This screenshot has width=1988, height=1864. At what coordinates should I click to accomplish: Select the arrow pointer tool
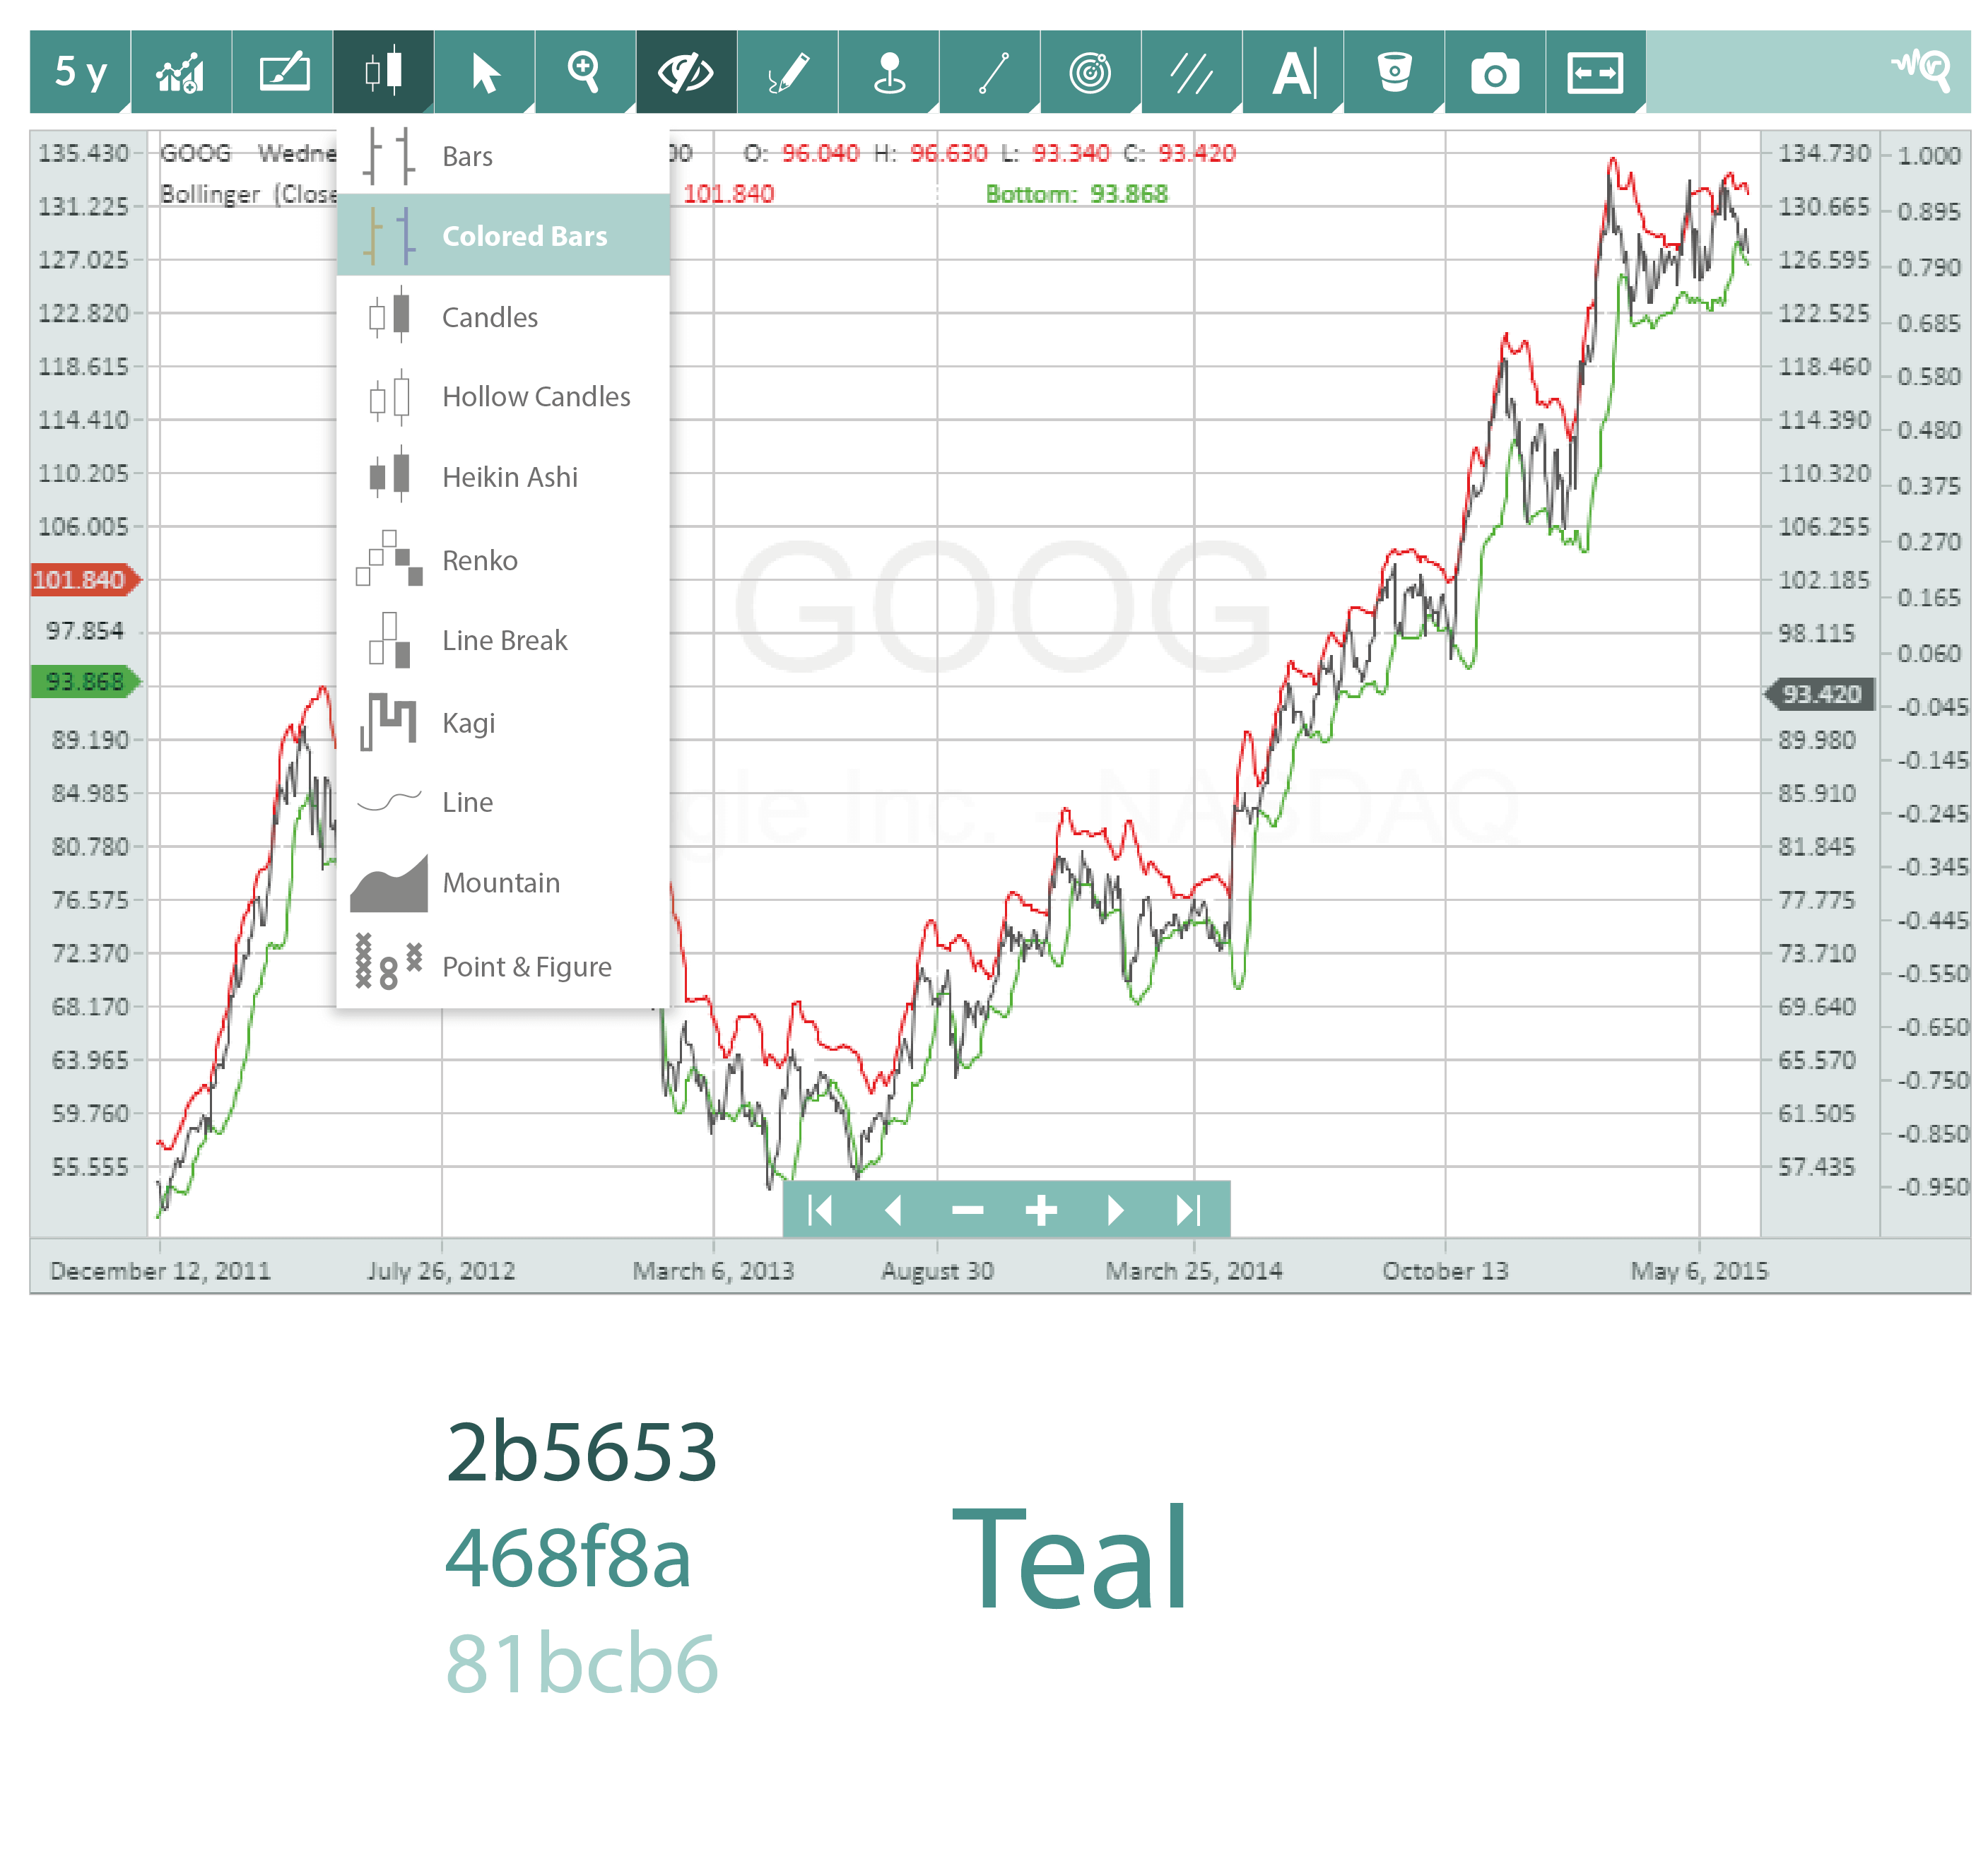[x=485, y=72]
